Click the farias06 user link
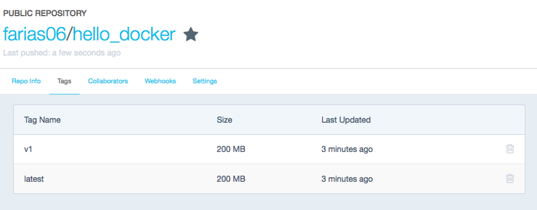The width and height of the screenshot is (537, 210). [x=34, y=34]
